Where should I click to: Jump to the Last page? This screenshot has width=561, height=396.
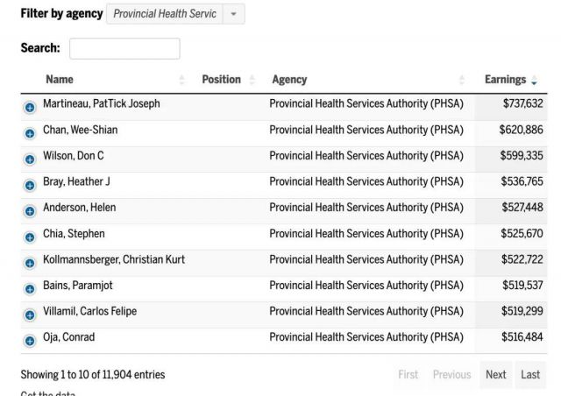tap(529, 375)
